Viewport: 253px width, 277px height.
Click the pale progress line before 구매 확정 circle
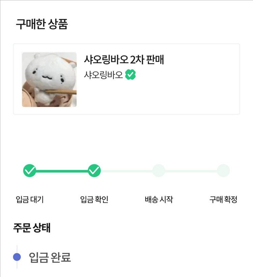click(x=191, y=171)
